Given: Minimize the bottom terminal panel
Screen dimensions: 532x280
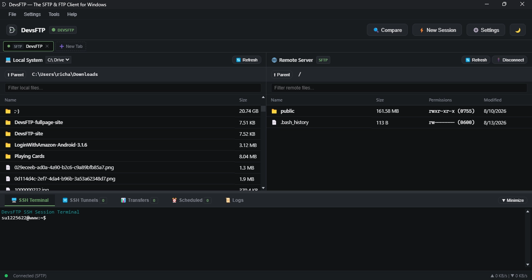Looking at the screenshot, I should click(x=513, y=200).
